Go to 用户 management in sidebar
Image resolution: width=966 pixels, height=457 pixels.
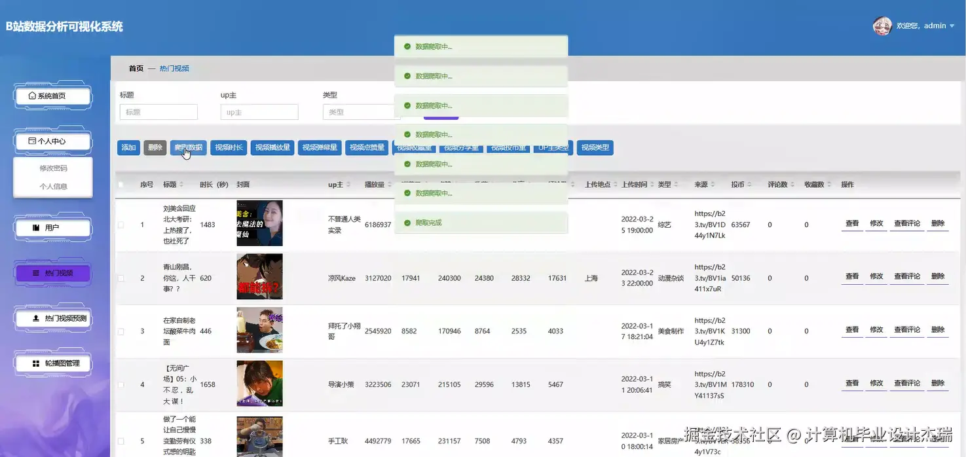pos(52,228)
